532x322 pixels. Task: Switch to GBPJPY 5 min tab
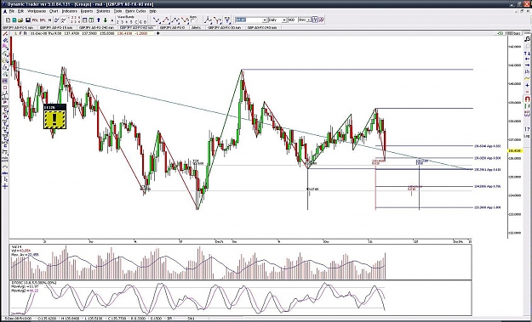coord(18,27)
